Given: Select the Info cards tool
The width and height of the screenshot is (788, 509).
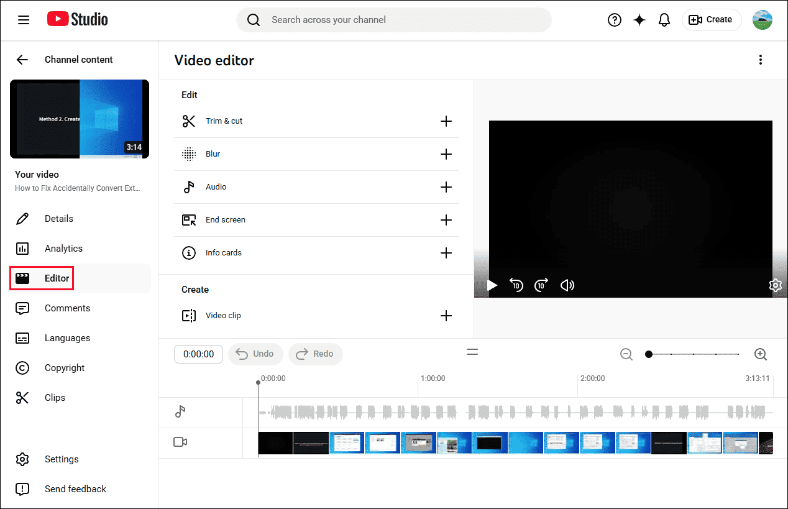Looking at the screenshot, I should tap(223, 252).
